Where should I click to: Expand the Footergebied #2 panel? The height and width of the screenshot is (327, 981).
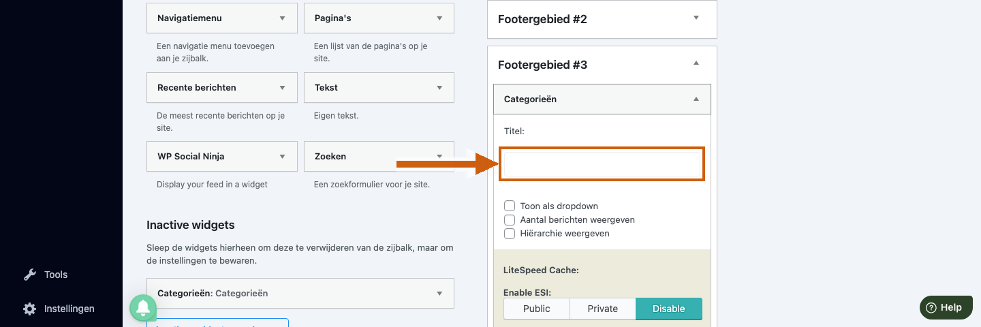[696, 18]
